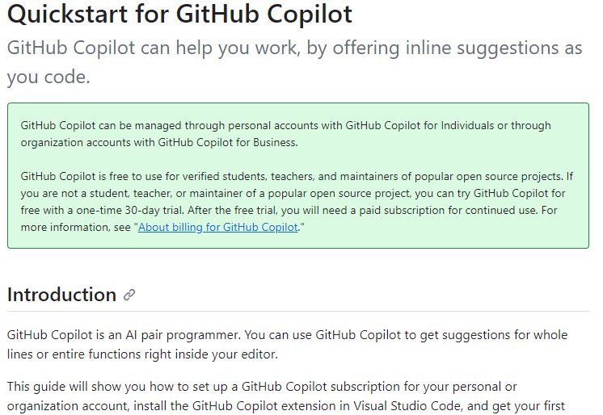This screenshot has height=415, width=603.
Task: Click the paragraph starting 'This guide will show you'
Action: click(285, 396)
